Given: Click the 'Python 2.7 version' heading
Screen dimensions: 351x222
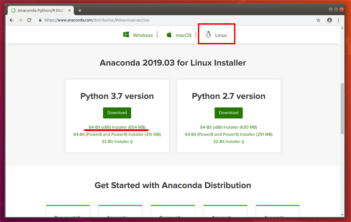Looking at the screenshot, I should 229,96.
